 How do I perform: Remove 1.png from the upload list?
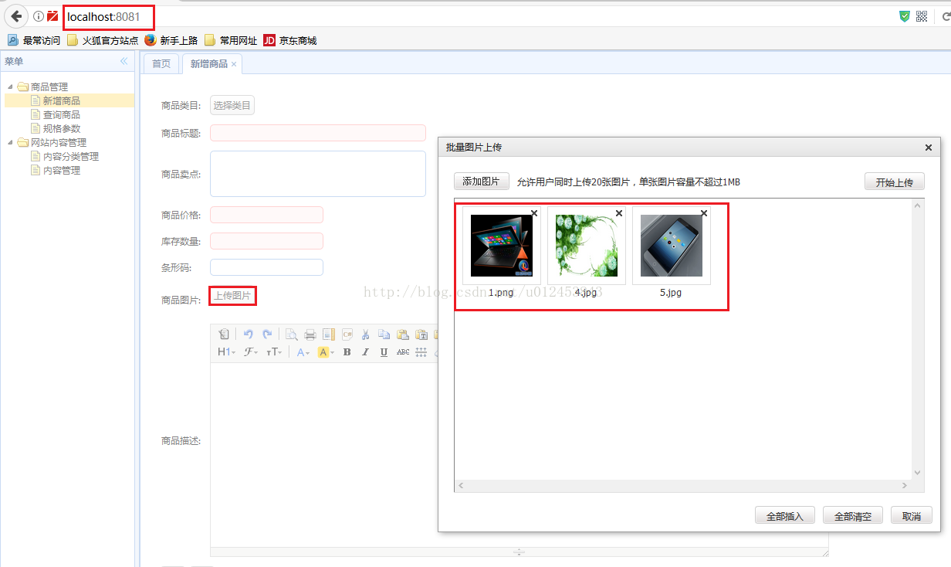tap(534, 213)
